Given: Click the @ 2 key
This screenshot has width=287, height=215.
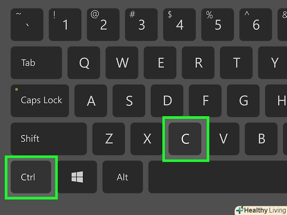Looking at the screenshot, I should click(x=103, y=24).
